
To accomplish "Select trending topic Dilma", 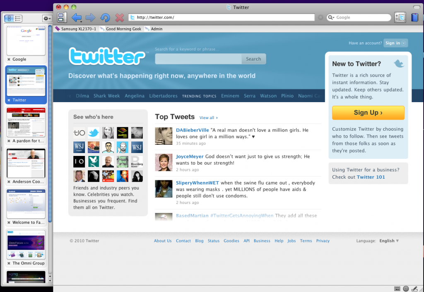I will 82,96.
